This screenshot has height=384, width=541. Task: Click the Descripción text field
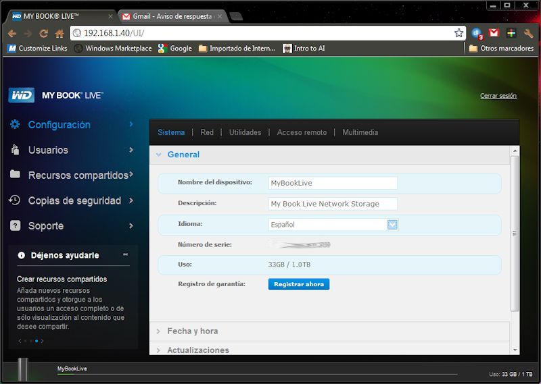[333, 204]
